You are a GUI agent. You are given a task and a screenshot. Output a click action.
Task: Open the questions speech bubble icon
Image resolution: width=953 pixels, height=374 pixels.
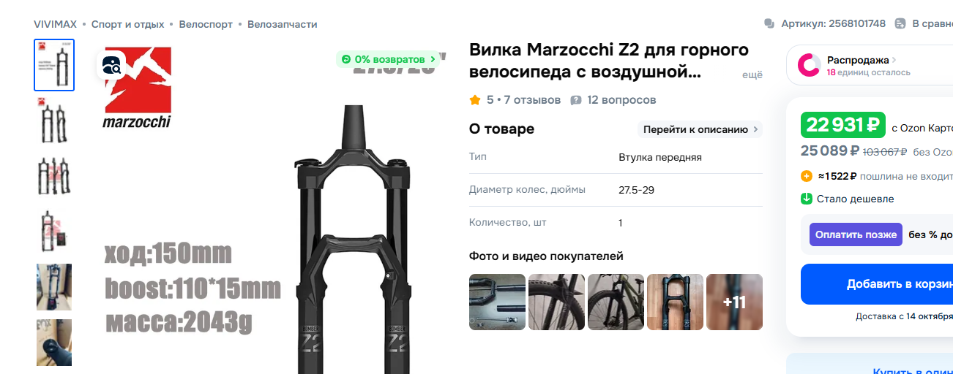(576, 100)
